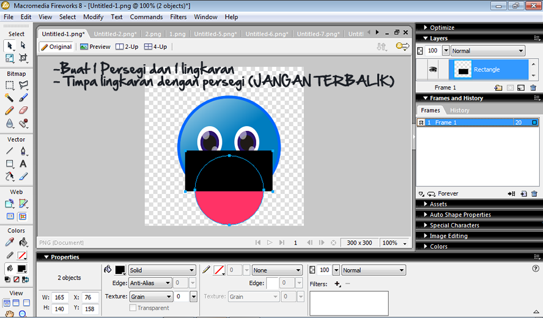Select the Subselection tool

tap(23, 45)
